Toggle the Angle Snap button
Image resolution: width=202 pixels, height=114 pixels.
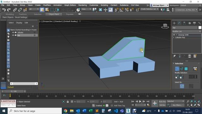122,10
